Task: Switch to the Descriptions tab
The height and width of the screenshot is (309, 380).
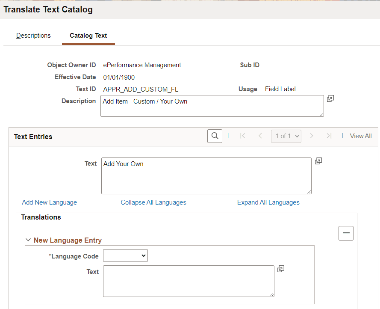Action: pyautogui.click(x=33, y=36)
